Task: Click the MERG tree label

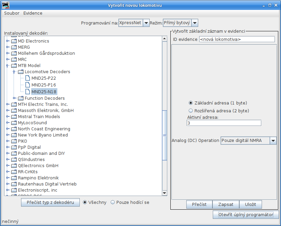Action: tap(24, 47)
